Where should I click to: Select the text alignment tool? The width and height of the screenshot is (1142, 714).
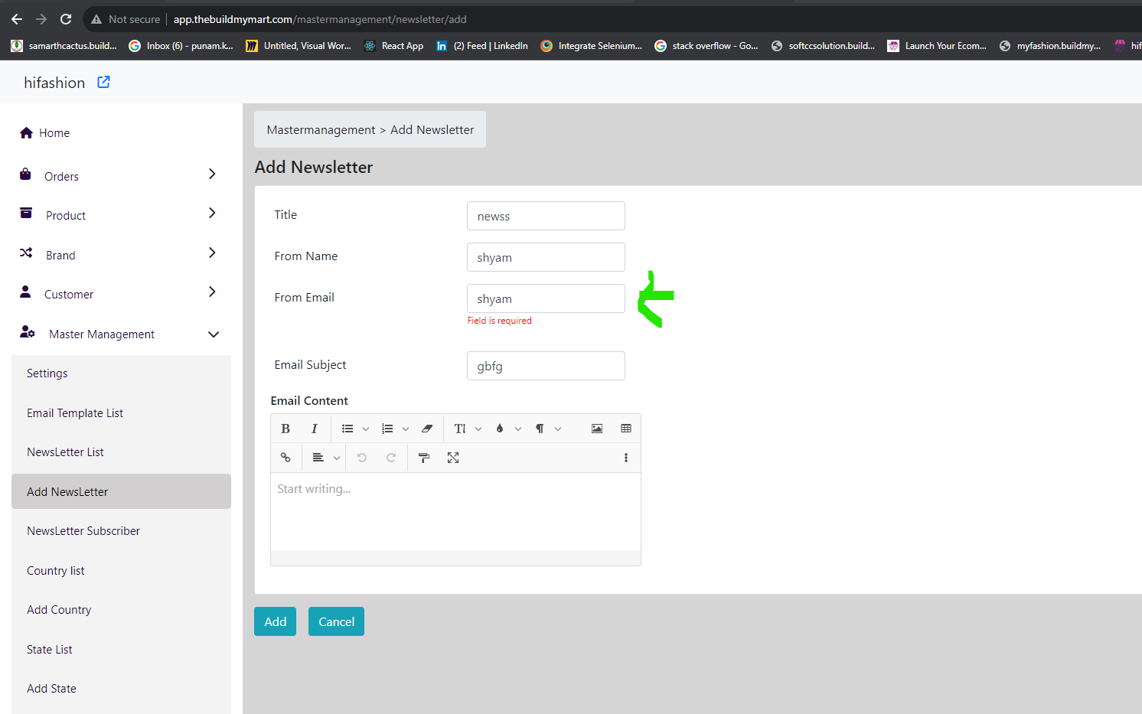318,458
